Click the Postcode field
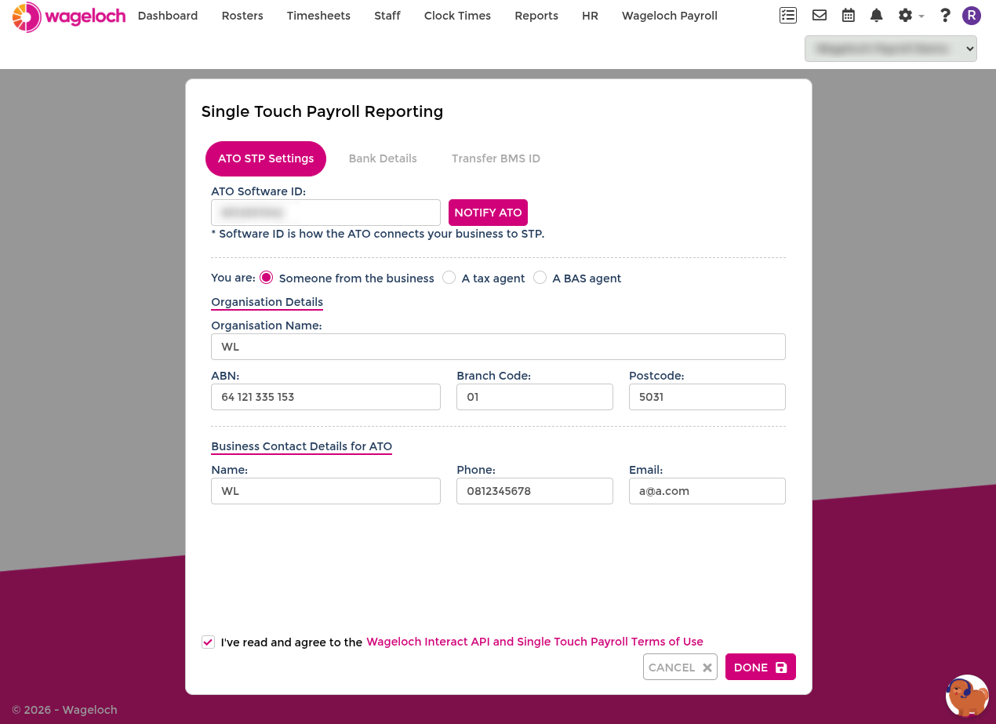This screenshot has width=996, height=724. click(707, 397)
